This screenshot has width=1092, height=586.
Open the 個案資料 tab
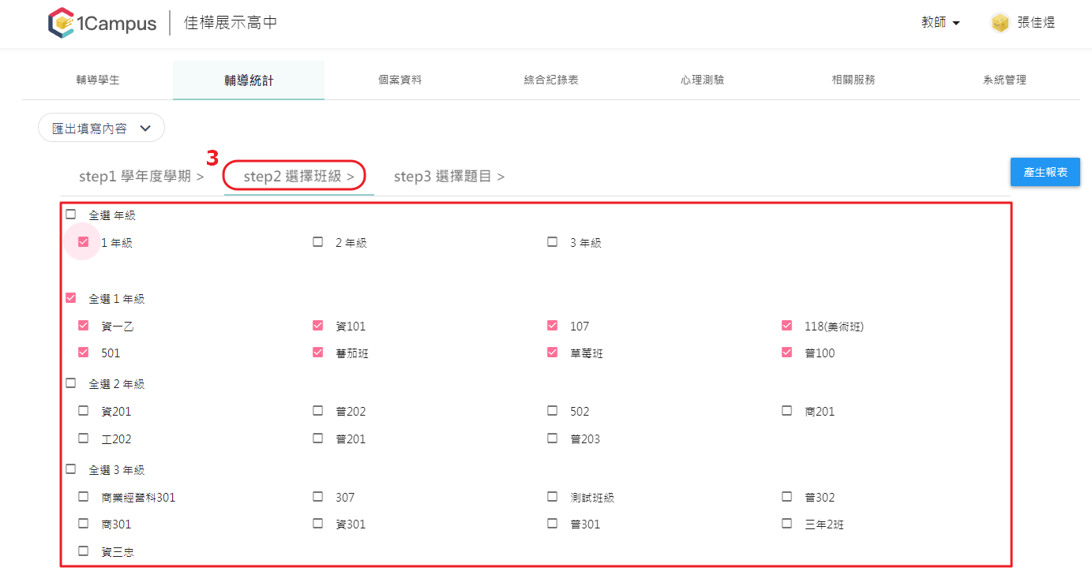point(400,80)
